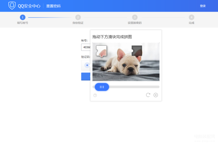Close the captcha dialog with X icon

[156, 95]
